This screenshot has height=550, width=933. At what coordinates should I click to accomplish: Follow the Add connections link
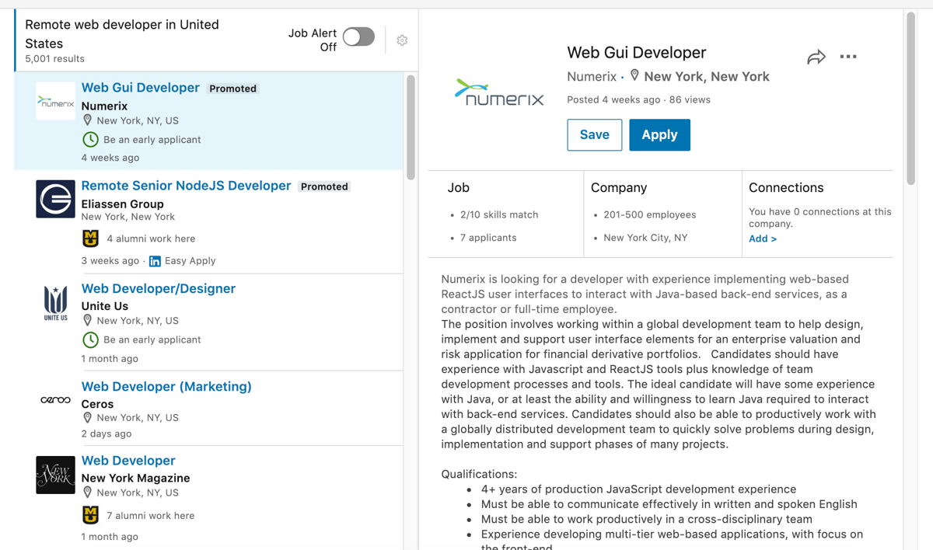(x=760, y=238)
